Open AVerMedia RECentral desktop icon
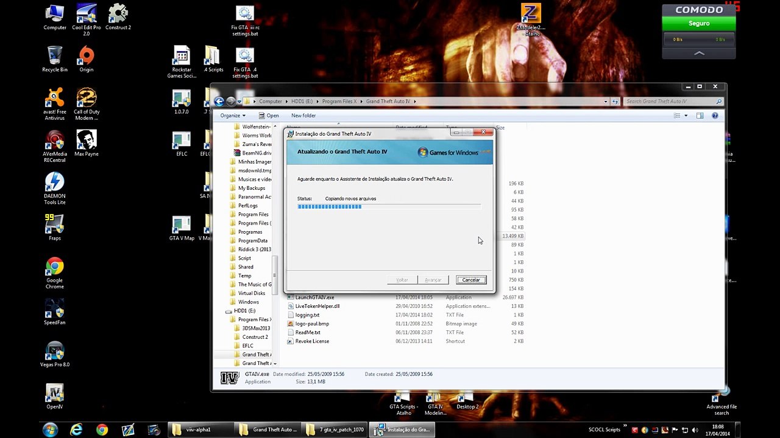Screen dimensions: 780x438 [x=55, y=147]
